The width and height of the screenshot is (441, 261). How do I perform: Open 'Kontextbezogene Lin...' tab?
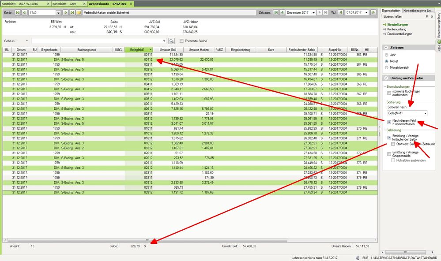click(417, 10)
